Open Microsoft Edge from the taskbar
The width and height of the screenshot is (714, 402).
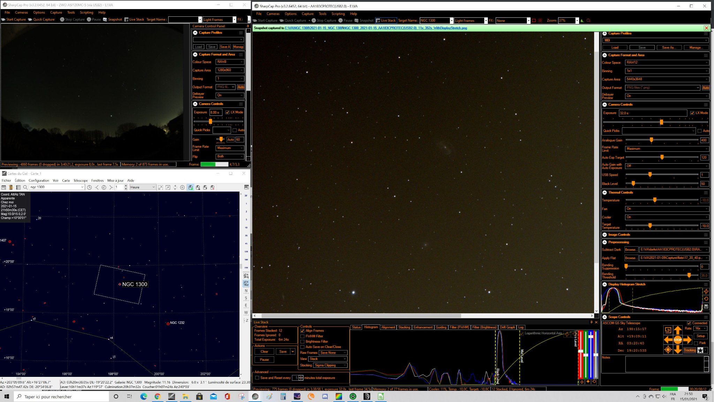tap(144, 396)
